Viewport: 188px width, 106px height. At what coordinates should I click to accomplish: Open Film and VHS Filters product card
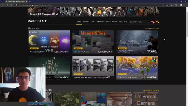pyautogui.click(x=93, y=42)
